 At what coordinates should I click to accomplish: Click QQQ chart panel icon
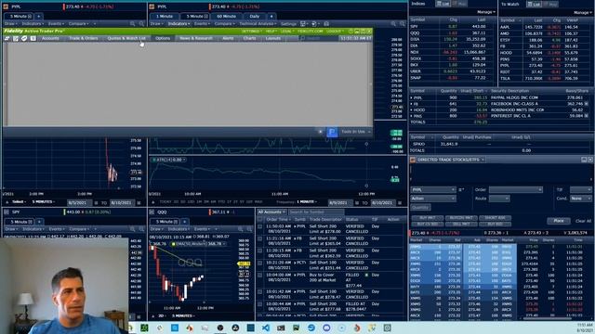(152, 212)
